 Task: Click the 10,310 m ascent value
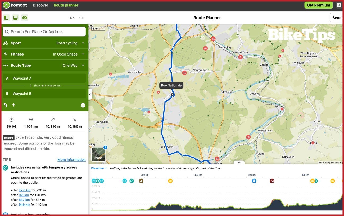pyautogui.click(x=53, y=127)
